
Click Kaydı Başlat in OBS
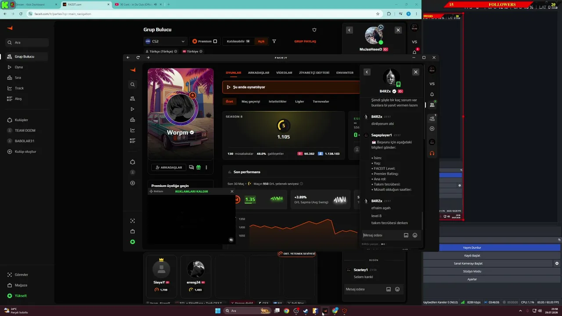click(x=472, y=255)
